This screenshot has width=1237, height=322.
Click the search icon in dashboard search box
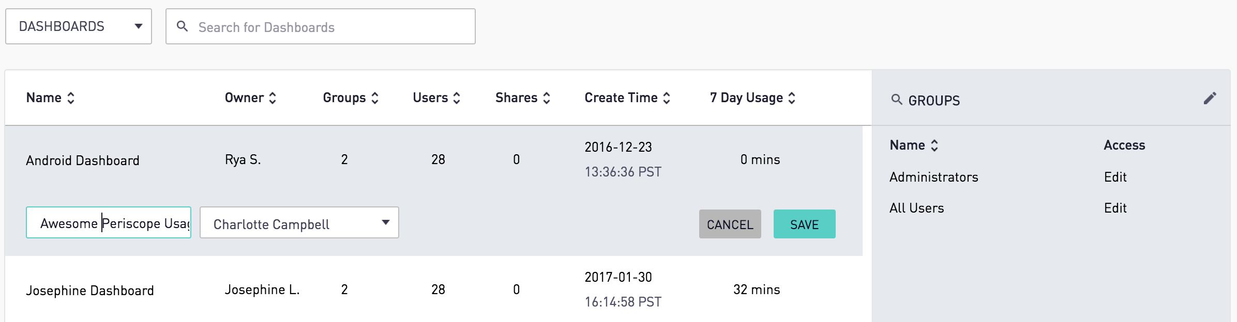click(x=182, y=26)
